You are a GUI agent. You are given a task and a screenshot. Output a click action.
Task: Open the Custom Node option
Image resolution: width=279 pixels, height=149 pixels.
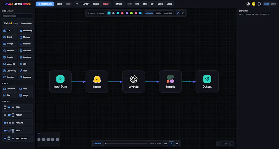click(x=17, y=23)
